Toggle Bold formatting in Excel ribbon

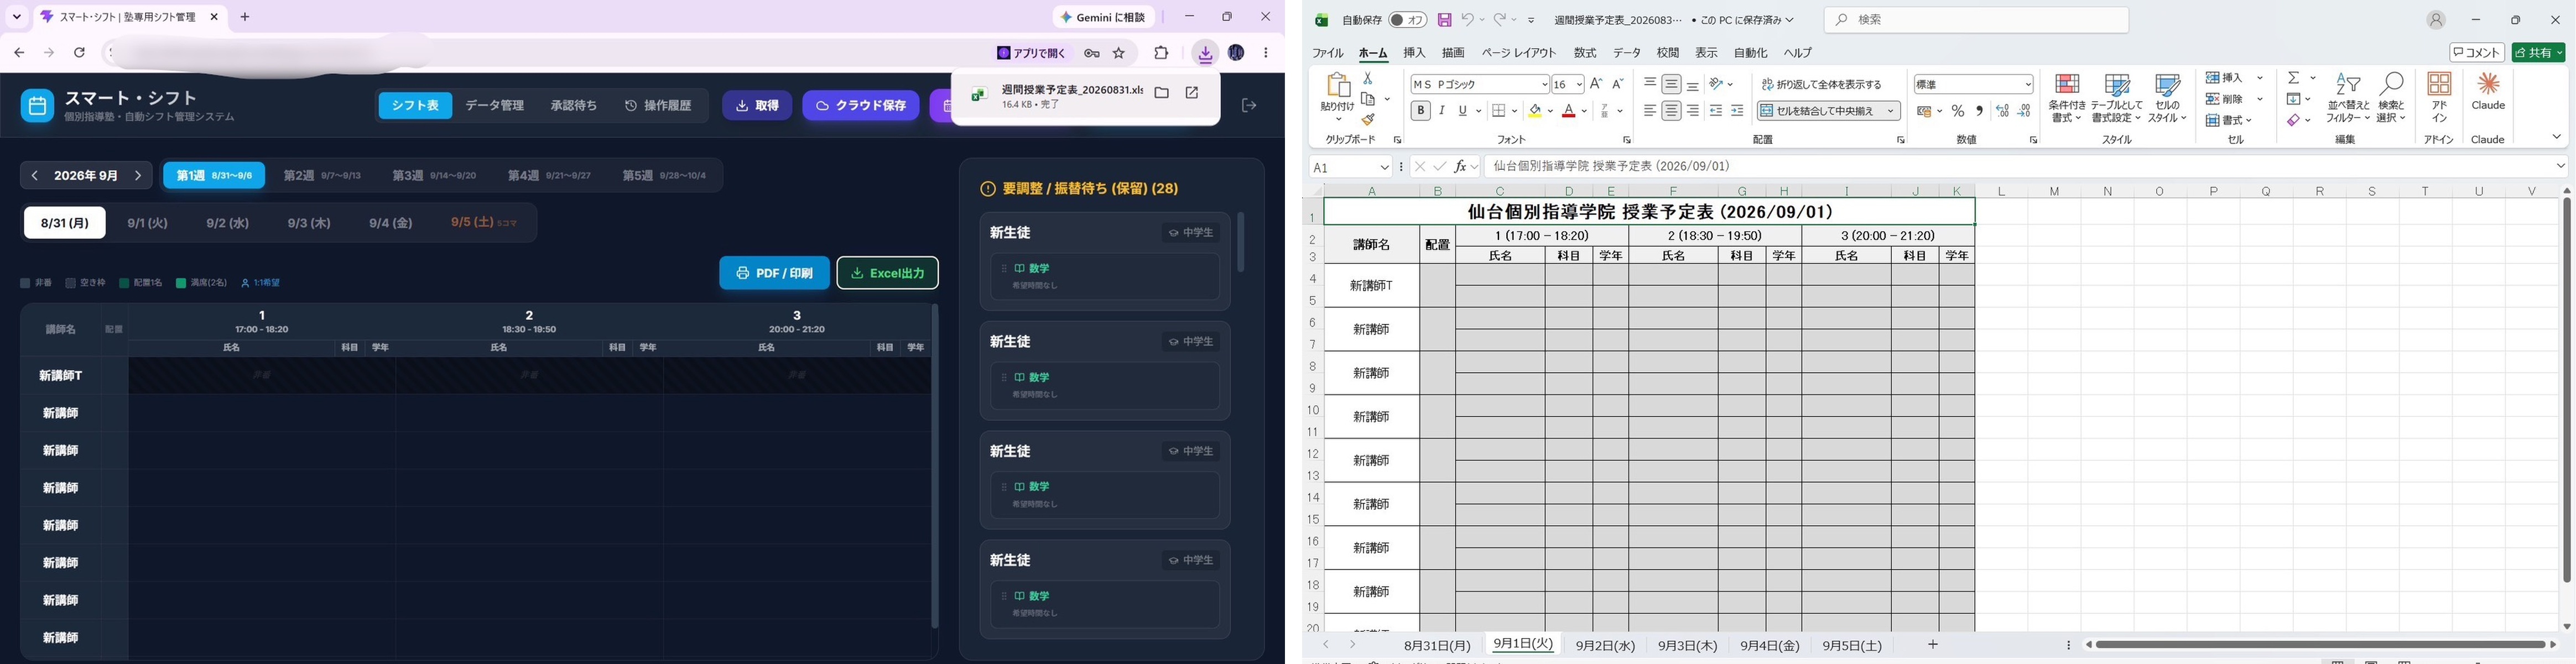pyautogui.click(x=1420, y=111)
